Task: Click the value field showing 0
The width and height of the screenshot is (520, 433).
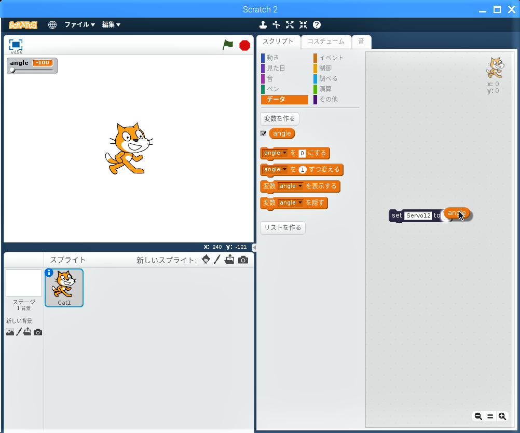Action: (x=302, y=153)
